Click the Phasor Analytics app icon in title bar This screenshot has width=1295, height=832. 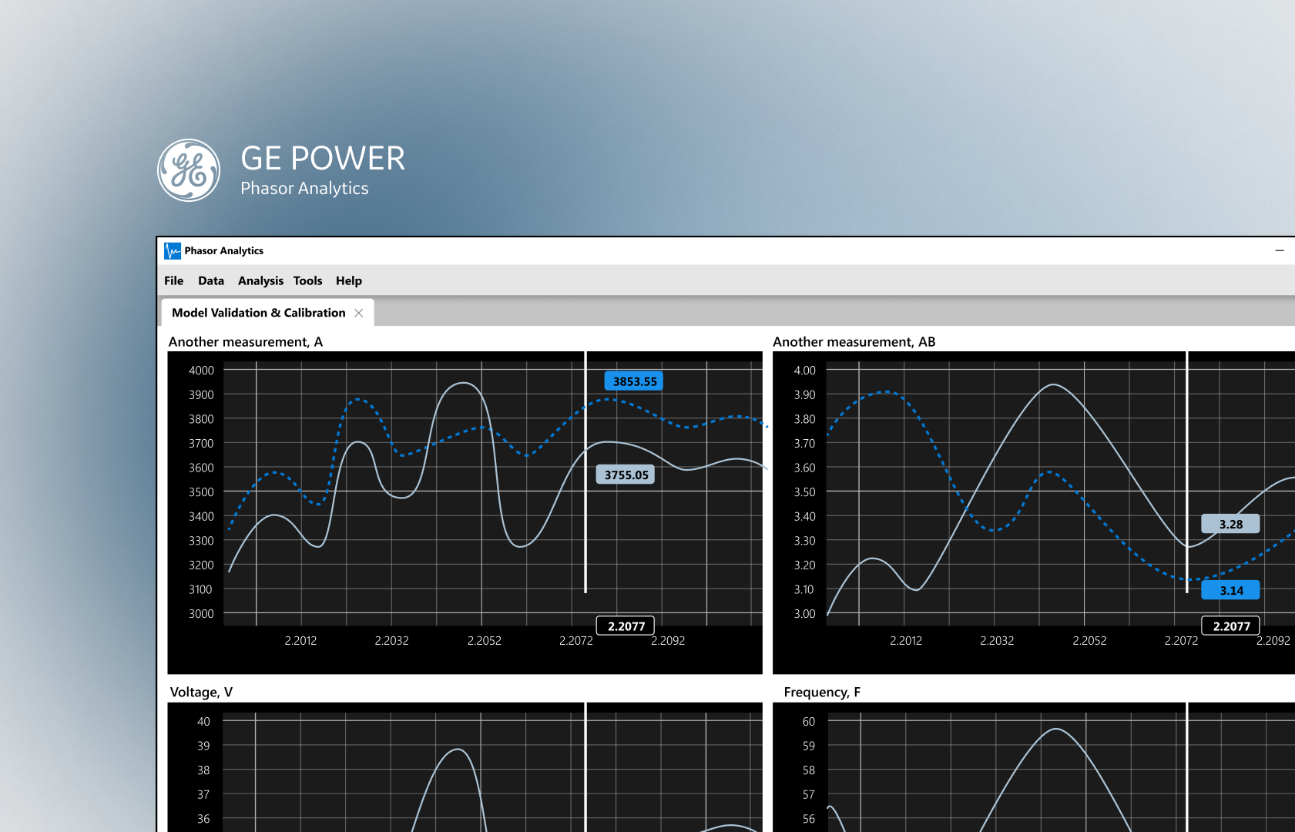[173, 250]
